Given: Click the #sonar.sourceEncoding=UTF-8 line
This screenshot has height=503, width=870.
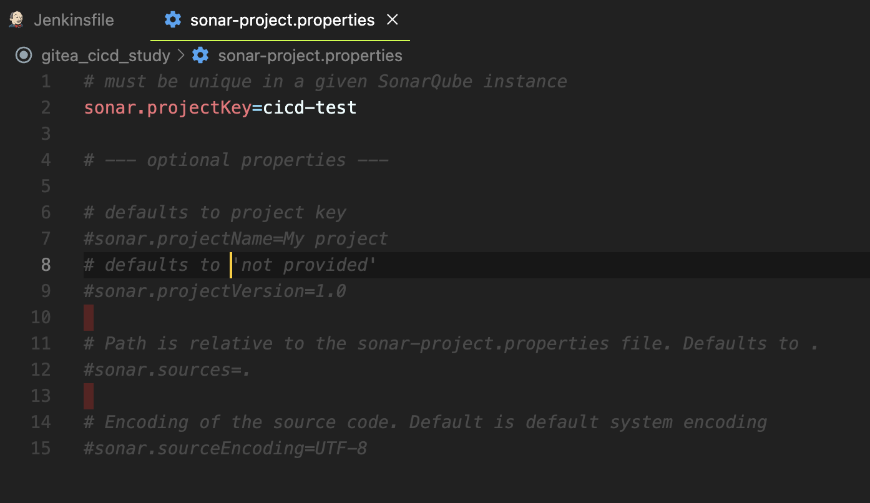Looking at the screenshot, I should 225,448.
